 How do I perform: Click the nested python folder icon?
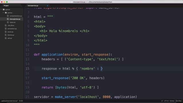[6, 13]
